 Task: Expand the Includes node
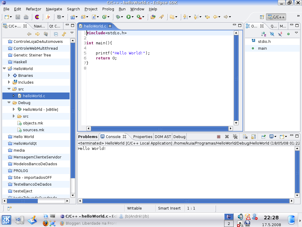point(9,82)
